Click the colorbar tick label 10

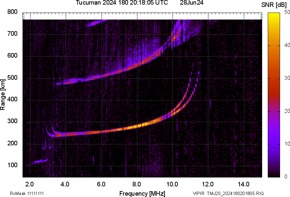(287, 144)
